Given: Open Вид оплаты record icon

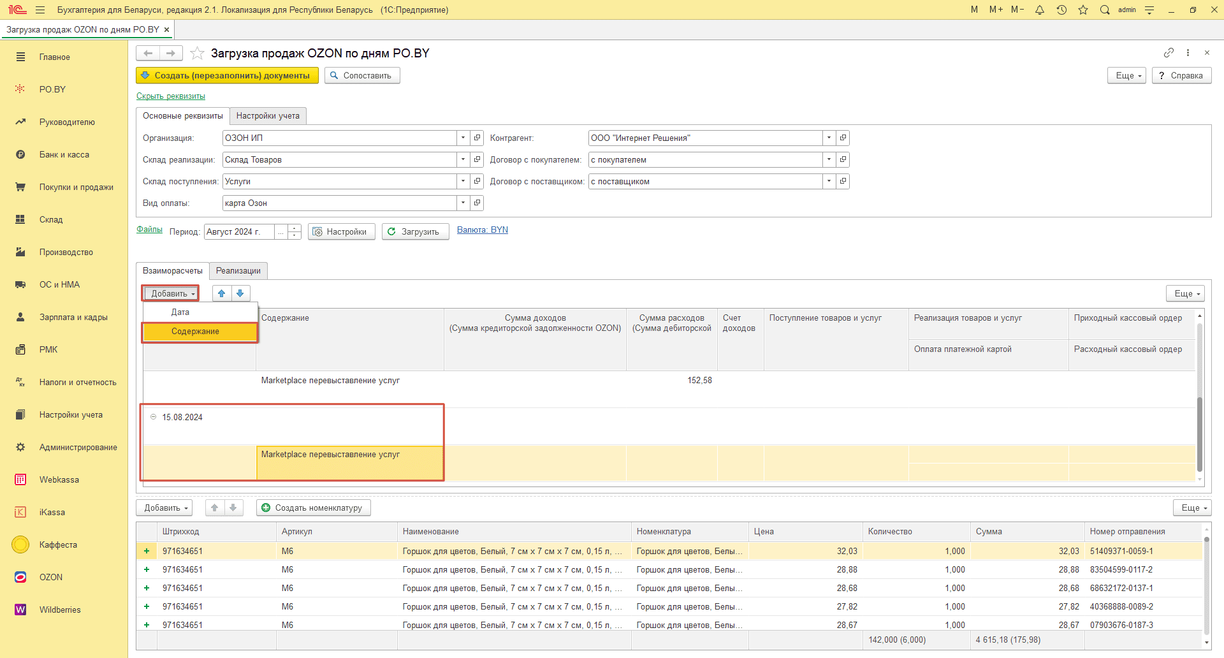Looking at the screenshot, I should coord(477,203).
